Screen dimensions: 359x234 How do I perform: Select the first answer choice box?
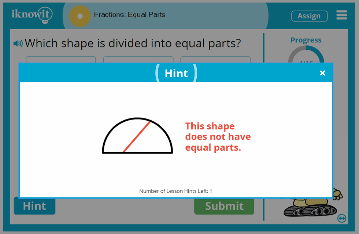(61, 60)
